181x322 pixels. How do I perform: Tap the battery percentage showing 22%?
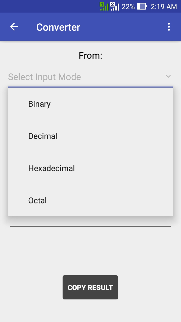pyautogui.click(x=129, y=6)
